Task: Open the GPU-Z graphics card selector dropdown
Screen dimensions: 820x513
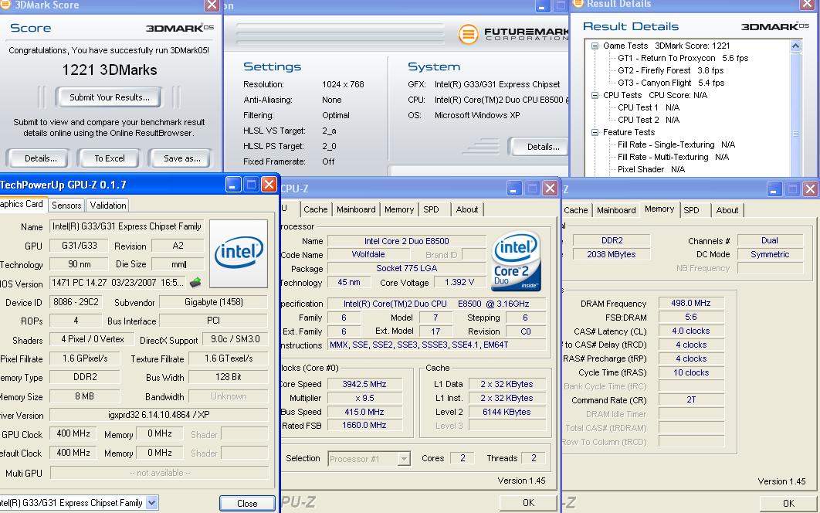Action: point(151,503)
